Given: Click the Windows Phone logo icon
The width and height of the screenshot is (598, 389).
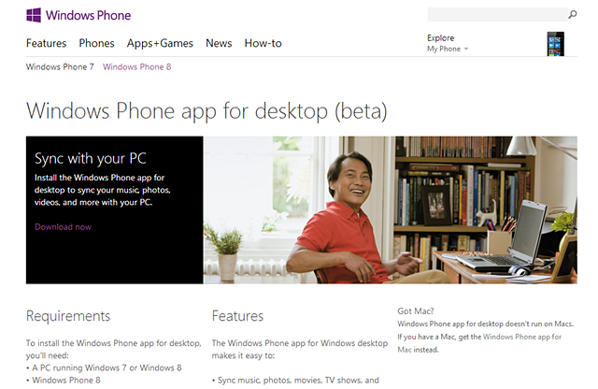Looking at the screenshot, I should coord(34,15).
